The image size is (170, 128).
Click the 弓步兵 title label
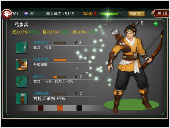[22, 25]
